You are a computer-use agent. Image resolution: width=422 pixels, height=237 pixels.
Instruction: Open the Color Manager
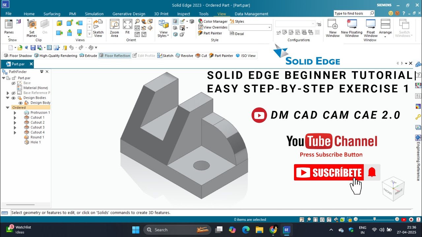click(213, 21)
